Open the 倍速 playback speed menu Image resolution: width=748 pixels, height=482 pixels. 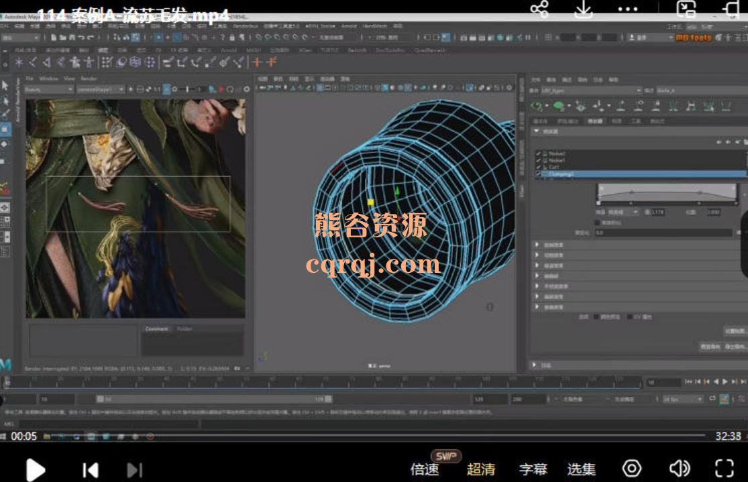click(425, 469)
